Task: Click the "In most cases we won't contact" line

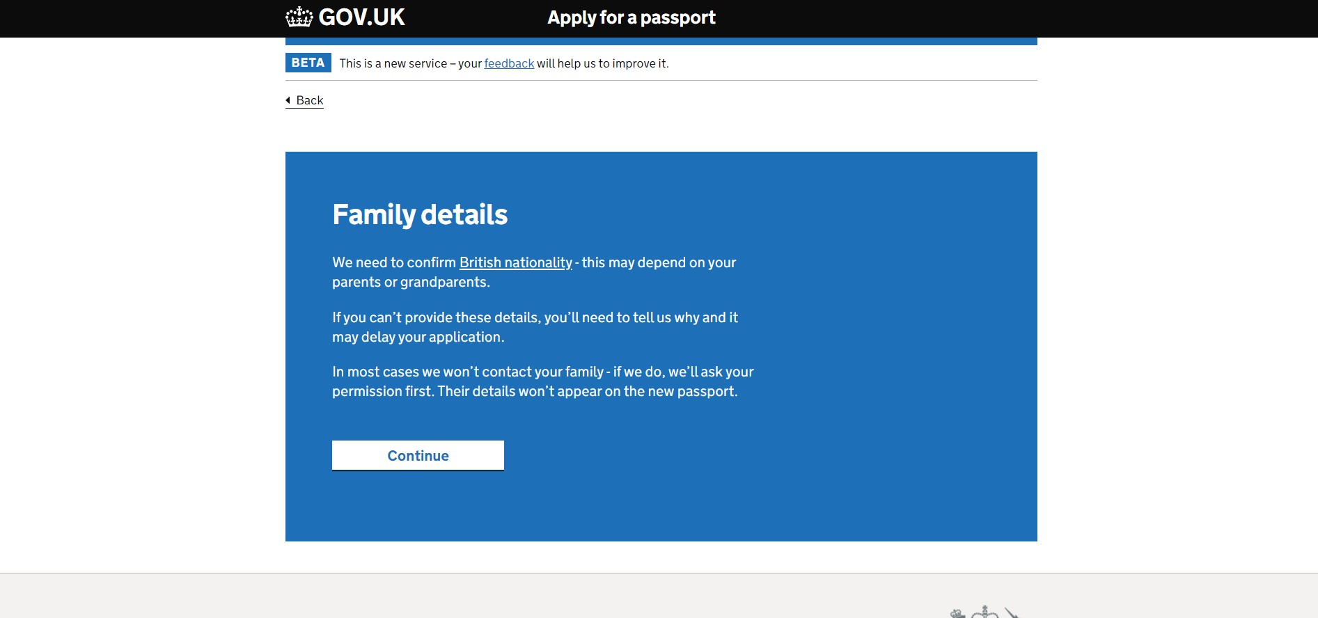Action: [542, 372]
